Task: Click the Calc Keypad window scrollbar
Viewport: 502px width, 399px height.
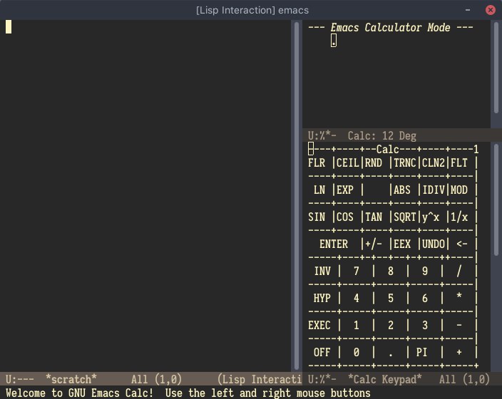Action: click(496, 199)
